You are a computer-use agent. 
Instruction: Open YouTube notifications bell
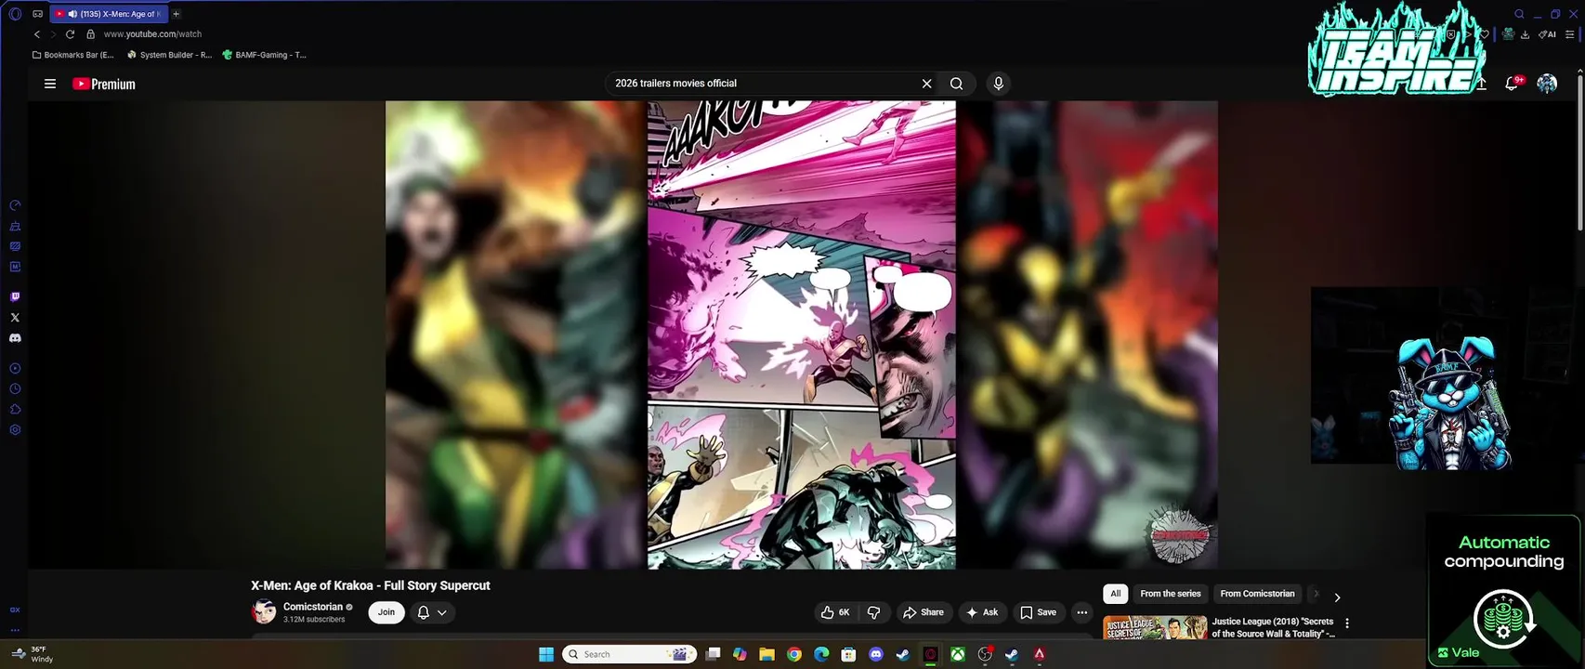click(1512, 84)
